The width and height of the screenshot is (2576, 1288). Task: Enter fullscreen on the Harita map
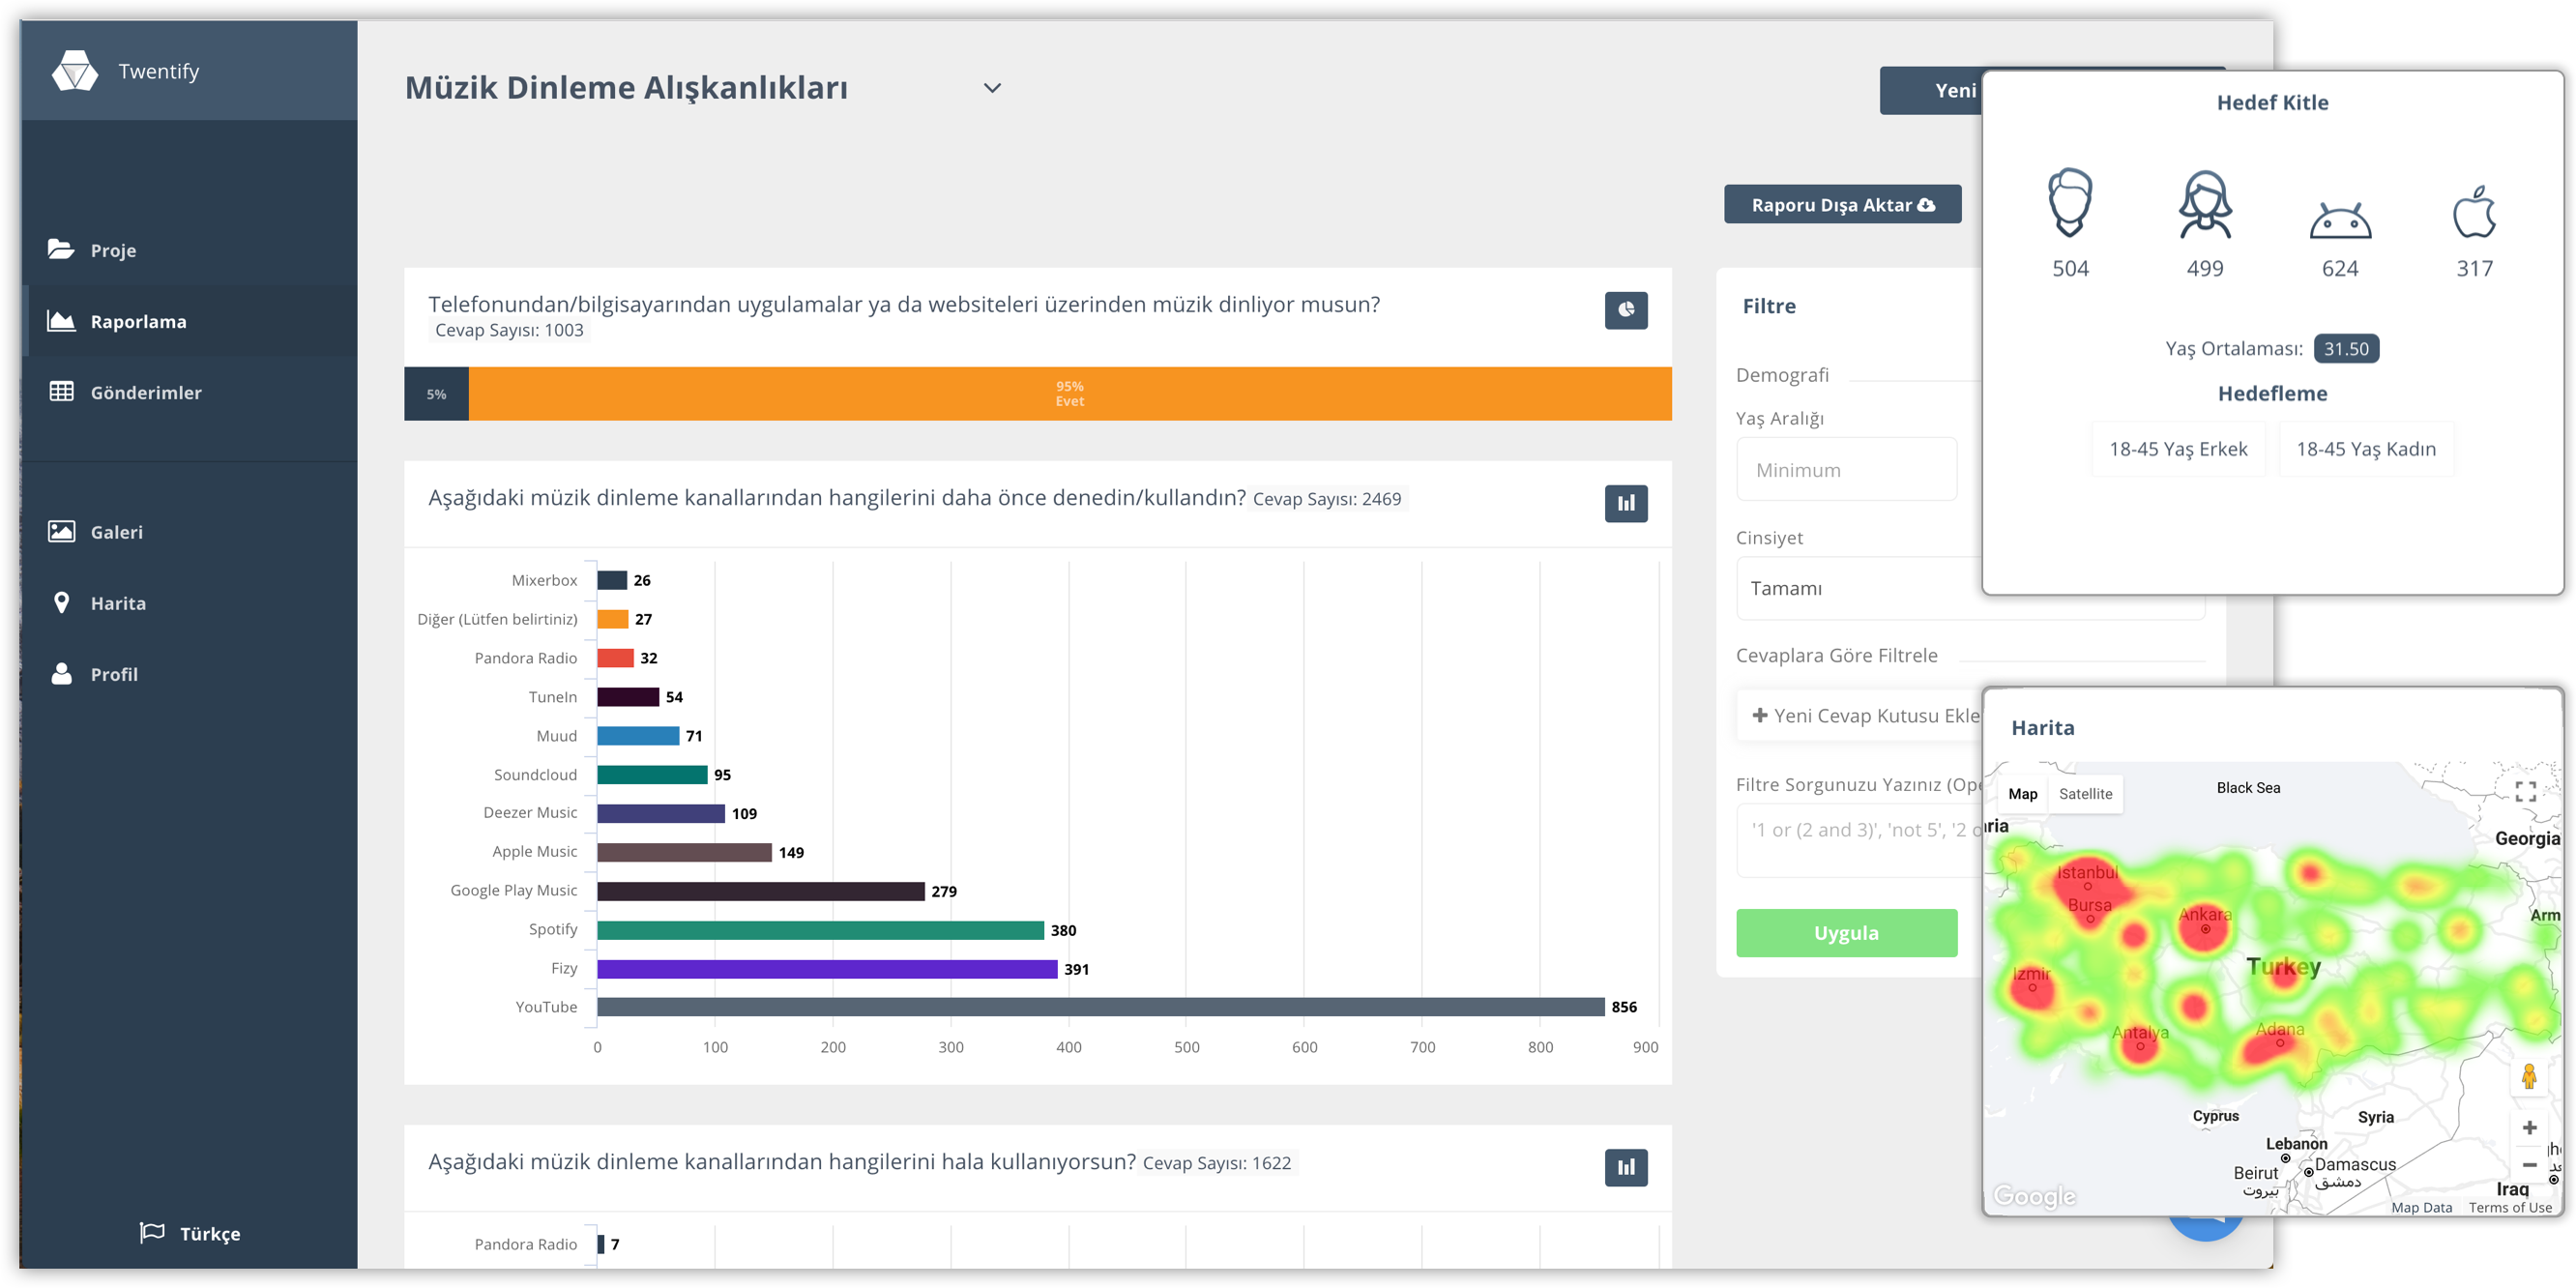2525,792
